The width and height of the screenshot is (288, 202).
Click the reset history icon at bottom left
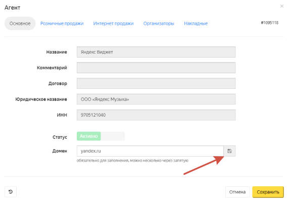(11, 192)
